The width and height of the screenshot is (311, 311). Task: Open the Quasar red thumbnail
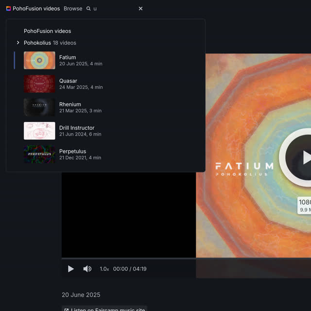[x=39, y=84]
